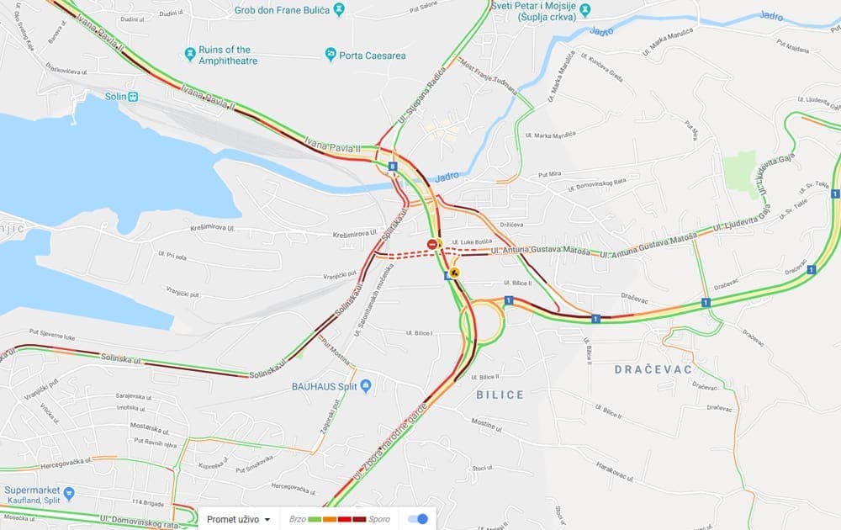Viewport: 841px width, 530px height.
Task: Open the Promet uživo dropdown
Action: point(239,519)
